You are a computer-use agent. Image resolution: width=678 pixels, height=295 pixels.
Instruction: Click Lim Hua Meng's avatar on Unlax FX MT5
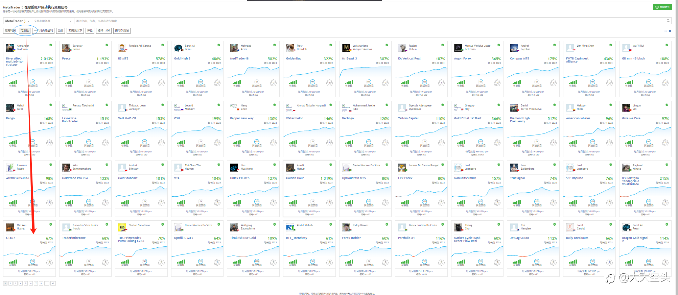pyautogui.click(x=234, y=167)
